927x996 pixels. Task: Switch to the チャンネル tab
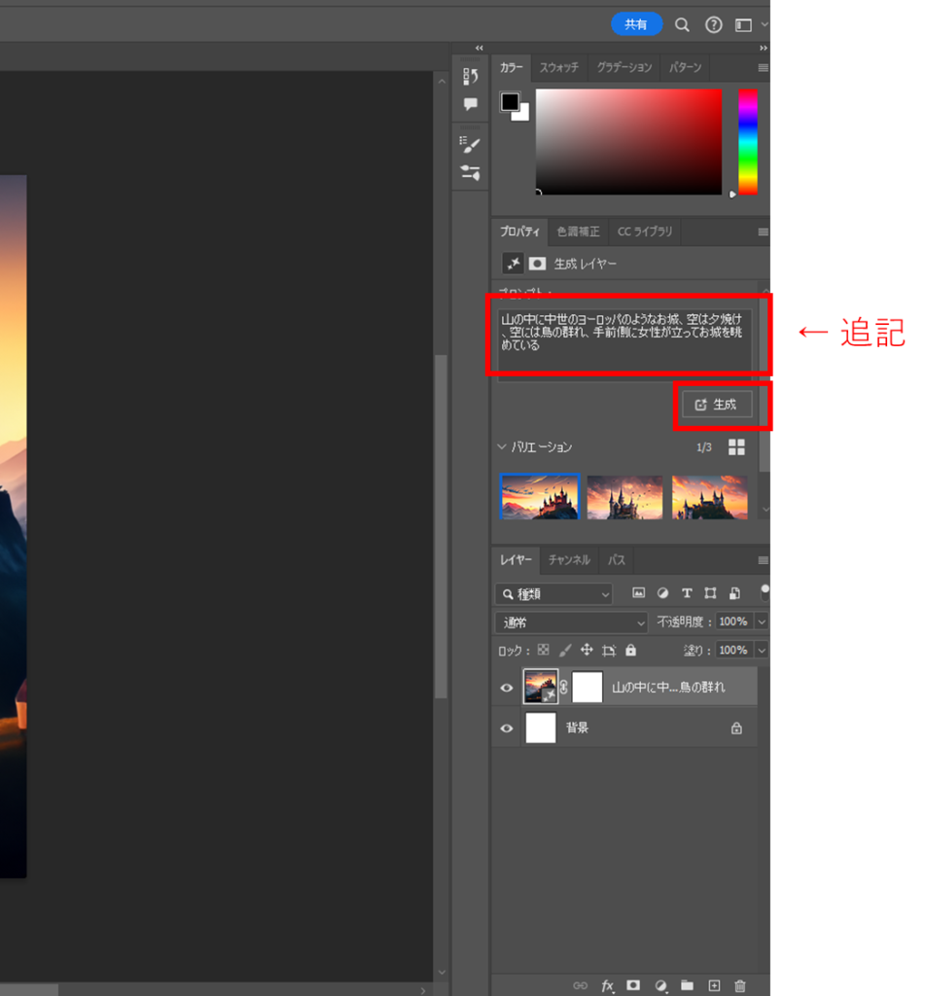tap(569, 560)
